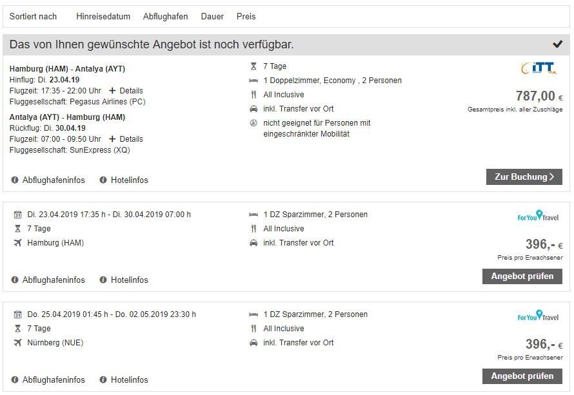Click the info icon beside first Hotelinfos

103,180
